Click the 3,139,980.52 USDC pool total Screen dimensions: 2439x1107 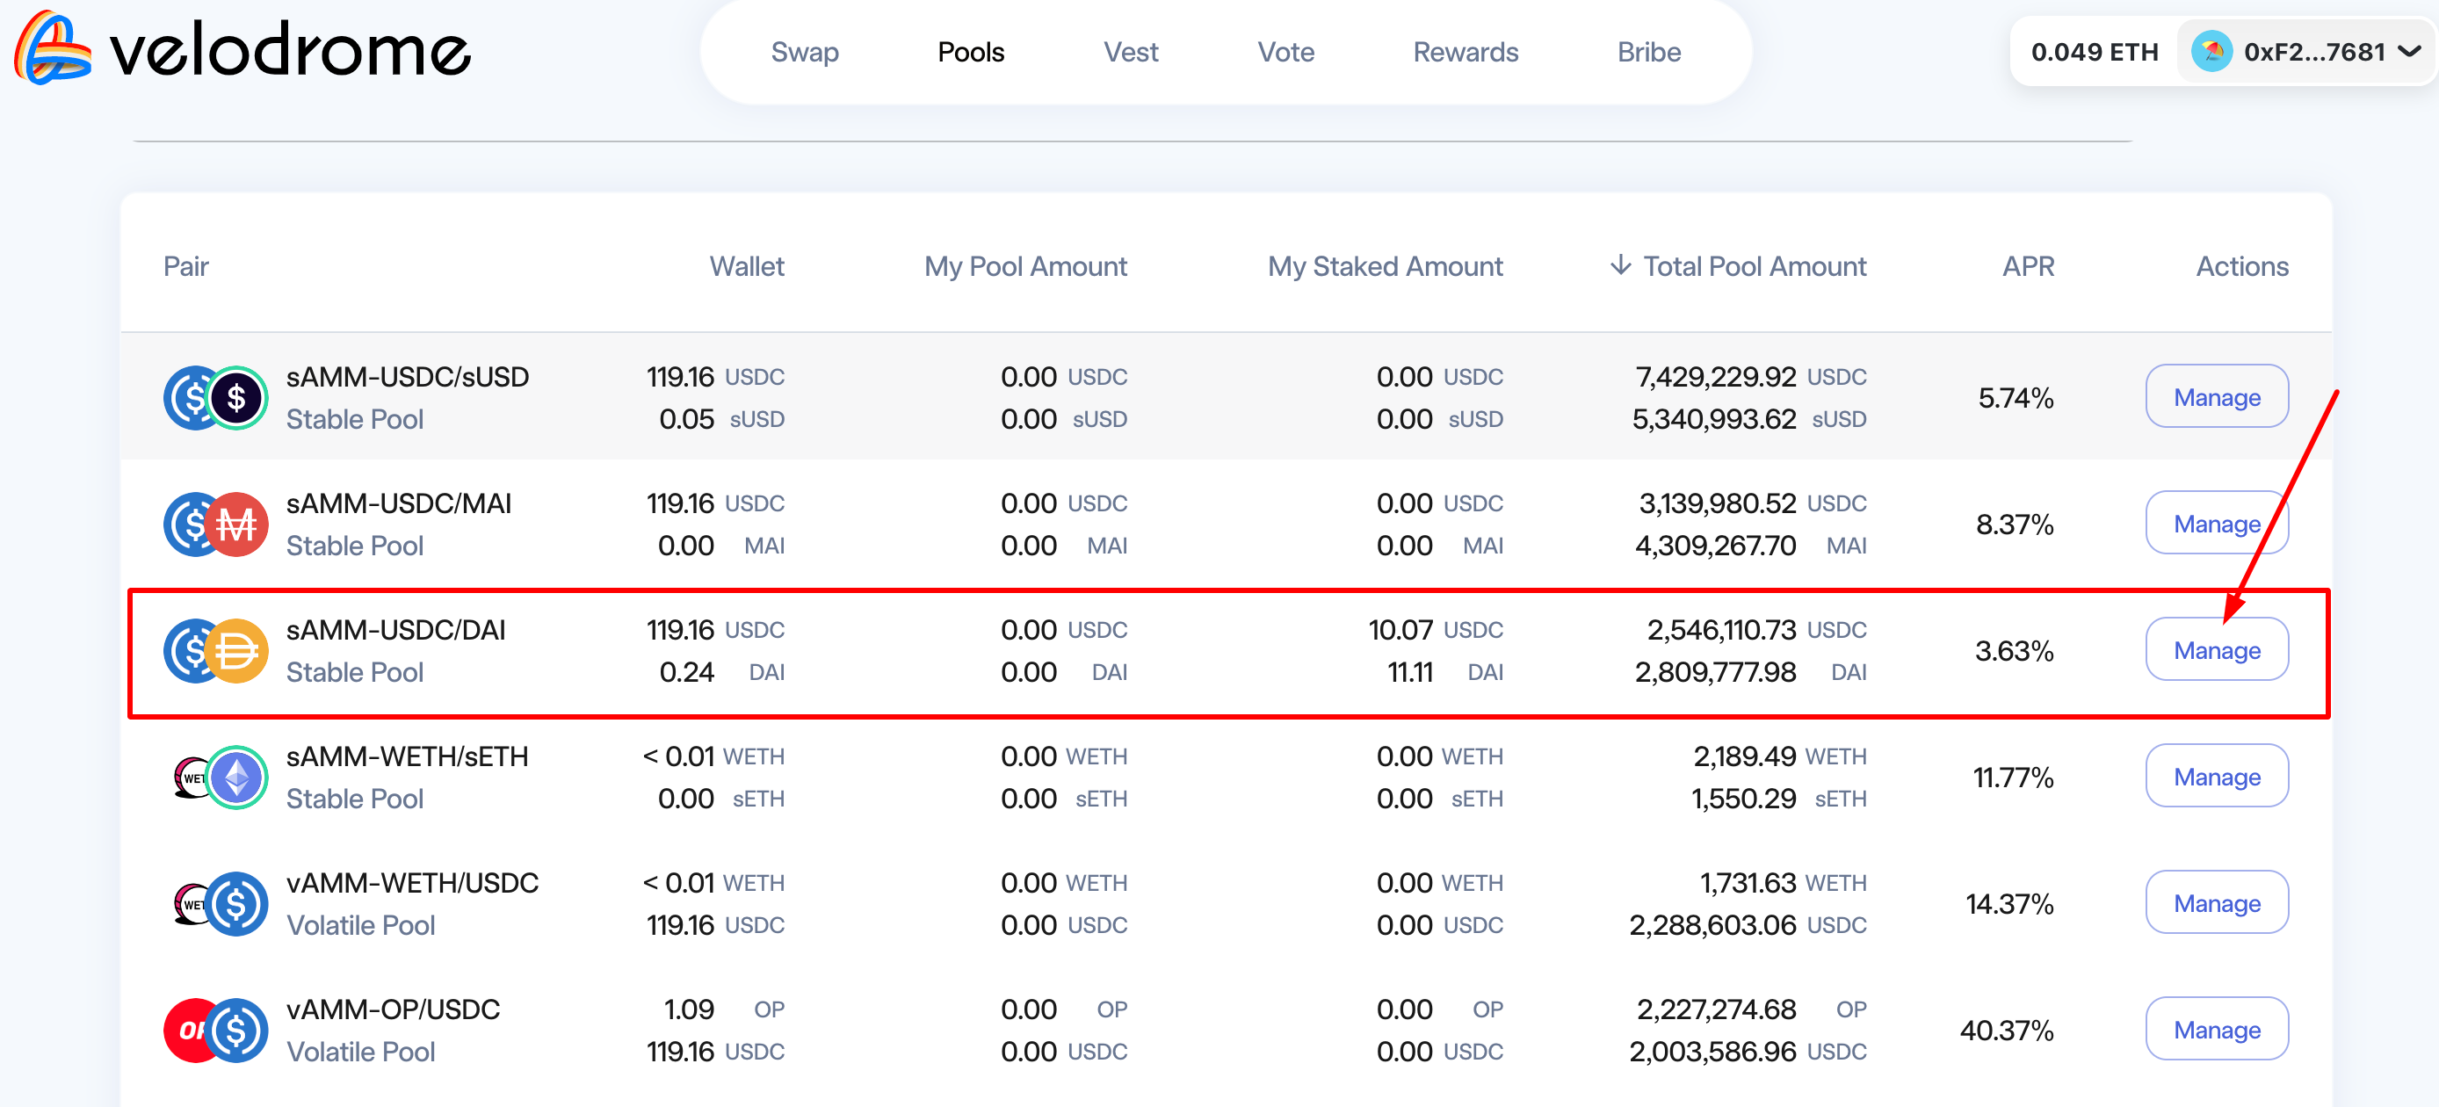click(1753, 503)
